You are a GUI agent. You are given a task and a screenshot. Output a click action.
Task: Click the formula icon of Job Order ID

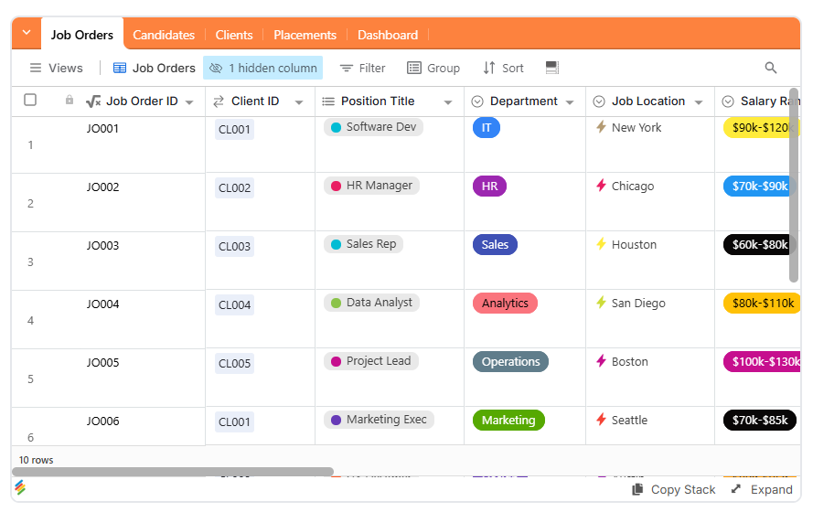tap(93, 101)
